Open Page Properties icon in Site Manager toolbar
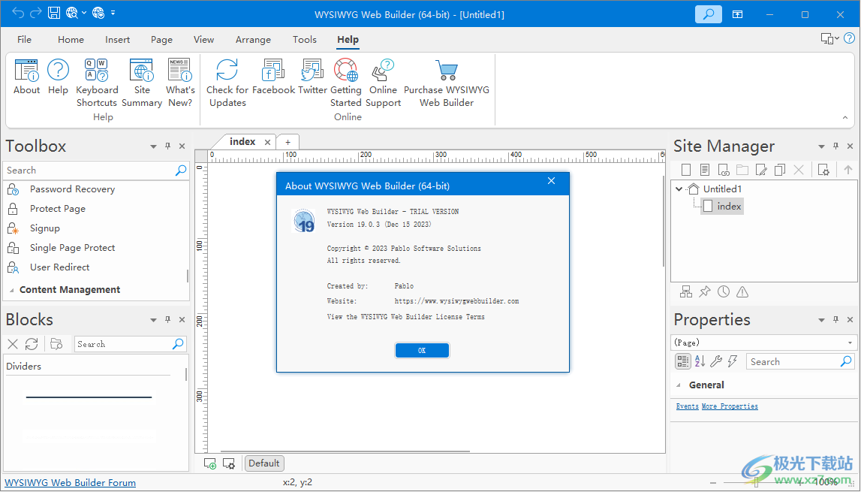This screenshot has height=492, width=861. pos(823,169)
